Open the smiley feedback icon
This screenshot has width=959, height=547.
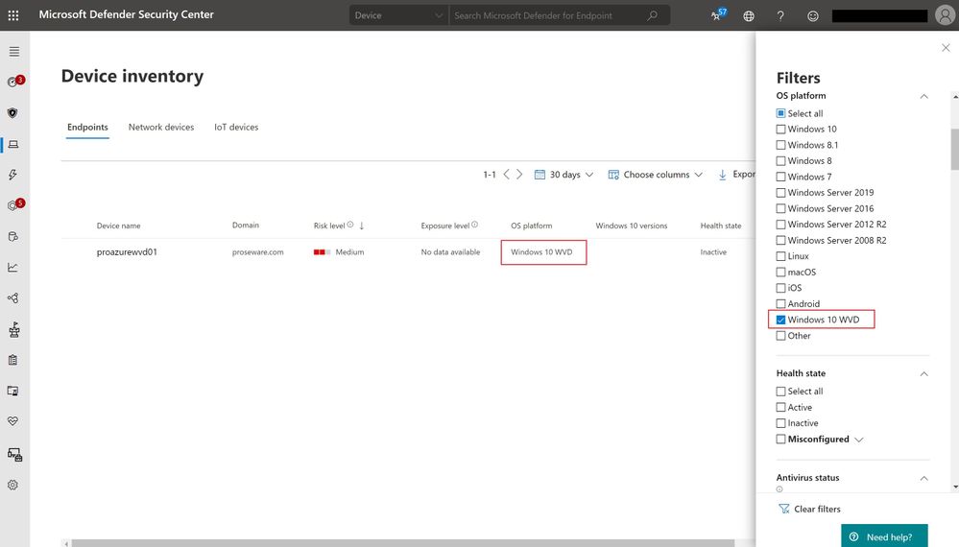click(812, 16)
